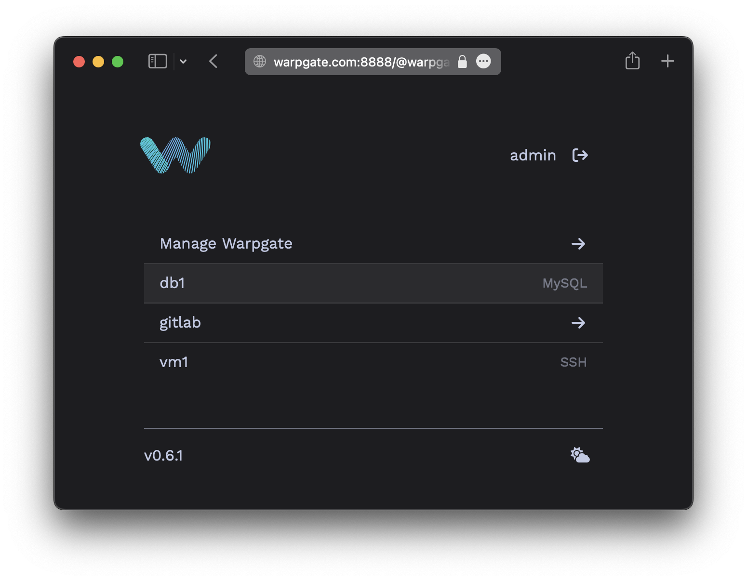This screenshot has width=747, height=581.
Task: Go back using the browser back arrow
Action: tap(213, 61)
